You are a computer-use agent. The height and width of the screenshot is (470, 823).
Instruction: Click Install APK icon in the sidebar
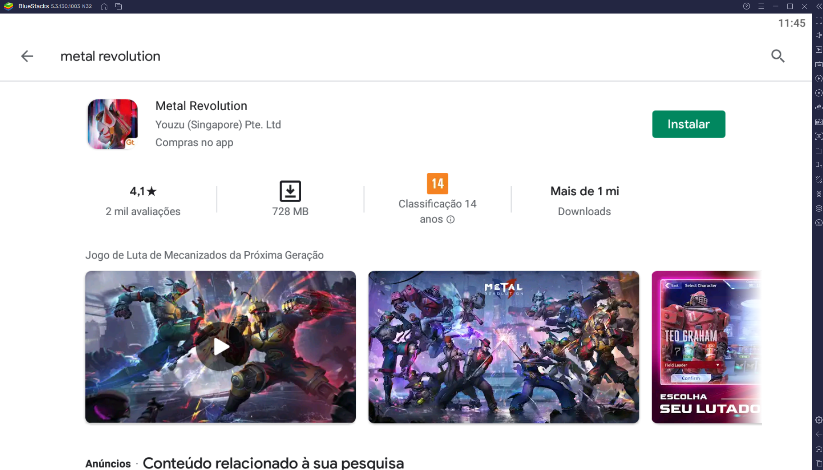(x=818, y=122)
